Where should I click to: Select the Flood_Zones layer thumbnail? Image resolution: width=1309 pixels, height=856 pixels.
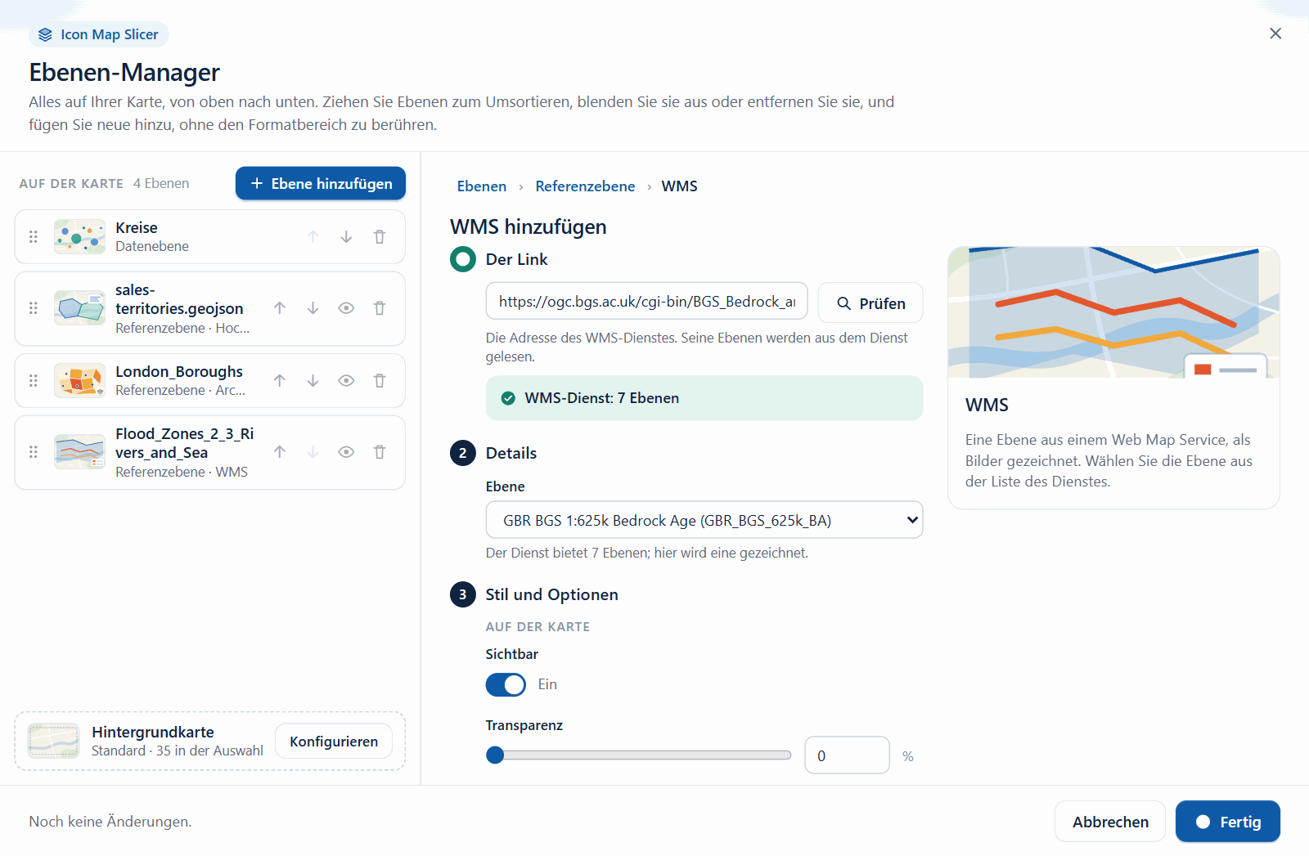click(79, 452)
